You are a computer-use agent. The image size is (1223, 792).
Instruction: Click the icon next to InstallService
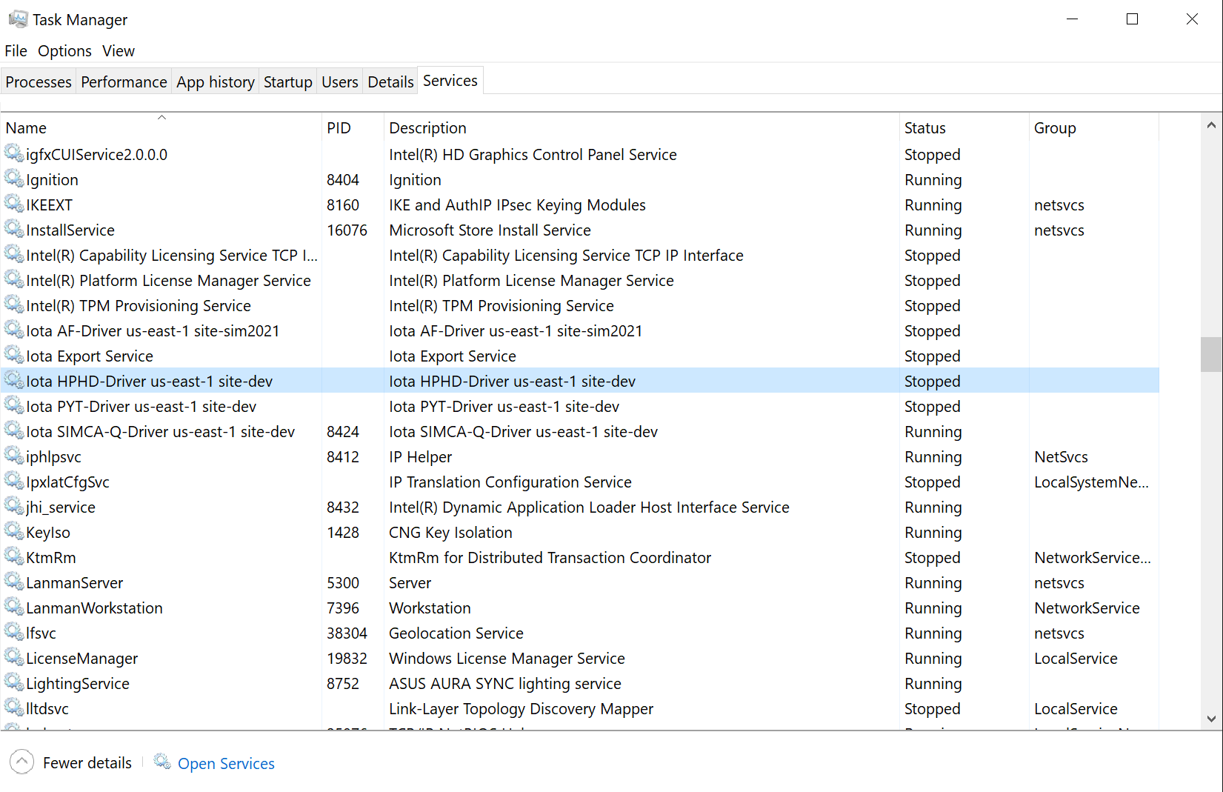click(x=14, y=229)
